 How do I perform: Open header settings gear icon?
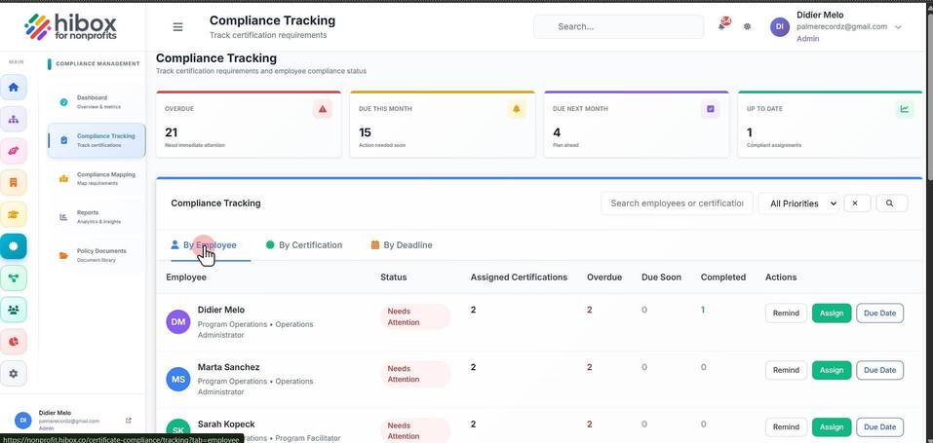click(748, 26)
